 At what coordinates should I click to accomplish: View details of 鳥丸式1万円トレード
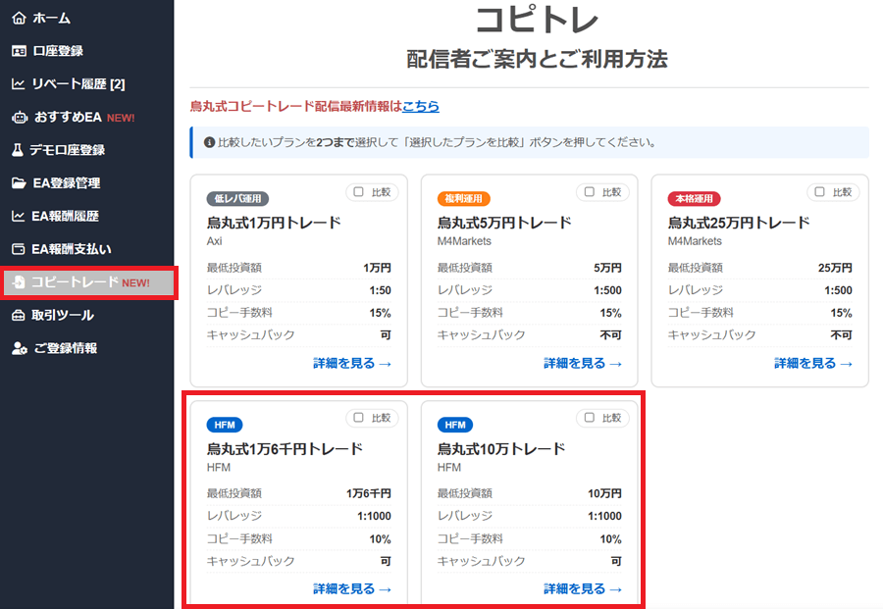[x=352, y=364]
